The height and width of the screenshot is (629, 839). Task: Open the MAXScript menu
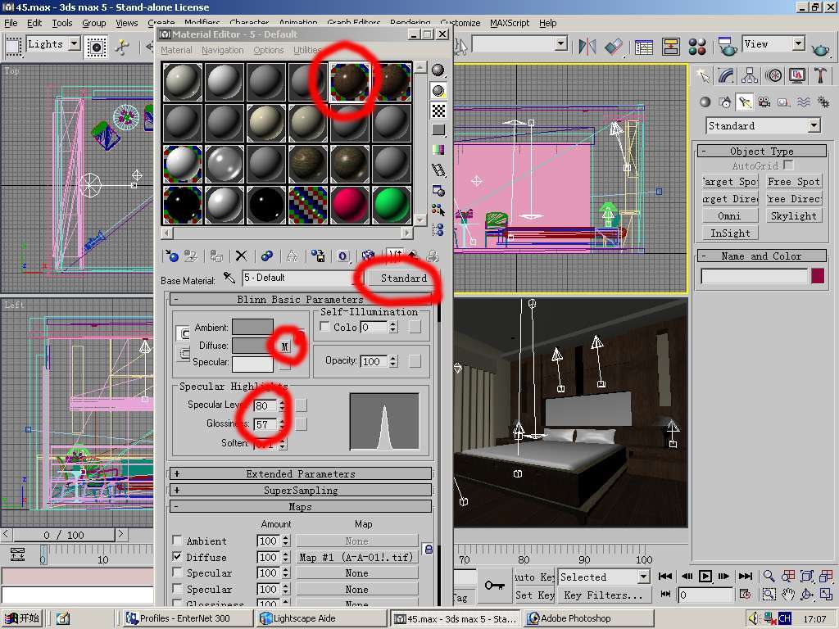[x=510, y=23]
